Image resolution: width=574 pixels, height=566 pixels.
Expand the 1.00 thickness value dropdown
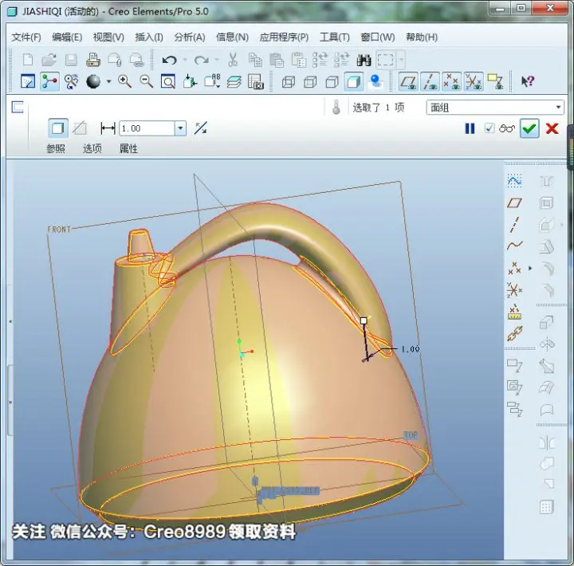pos(180,128)
